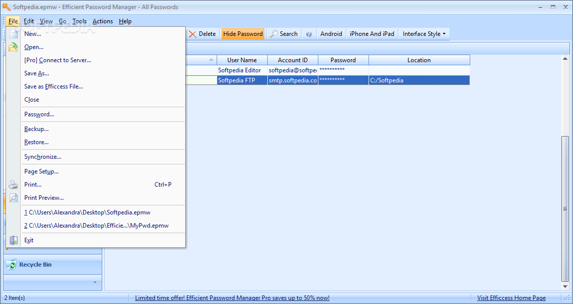The image size is (573, 304).
Task: Choose Save As... menu entry
Action: [103, 73]
